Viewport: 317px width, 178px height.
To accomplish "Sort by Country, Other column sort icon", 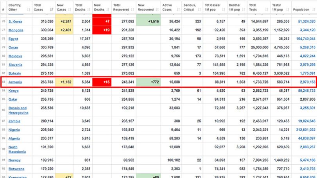I will (x=29, y=9).
